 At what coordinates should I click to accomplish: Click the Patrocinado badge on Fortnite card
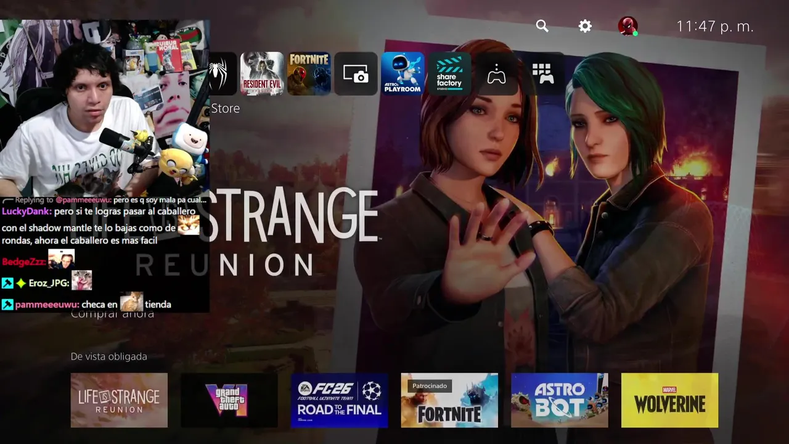(430, 386)
